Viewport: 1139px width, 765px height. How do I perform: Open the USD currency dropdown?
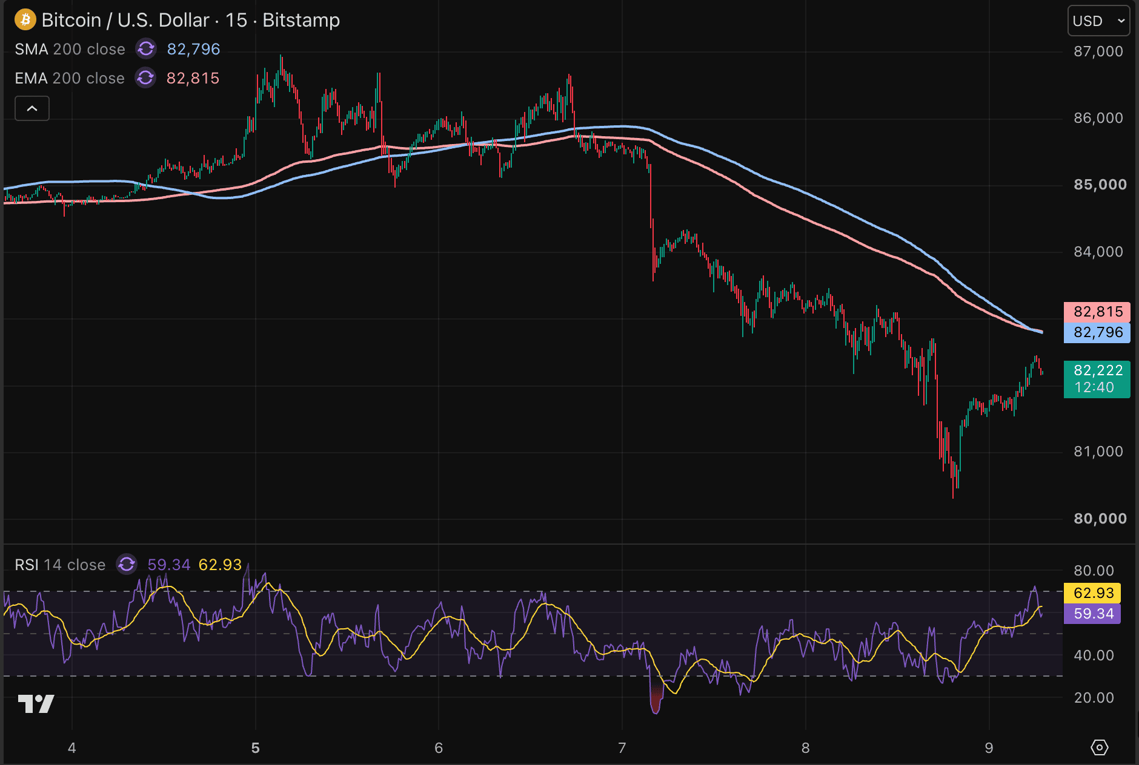point(1098,21)
